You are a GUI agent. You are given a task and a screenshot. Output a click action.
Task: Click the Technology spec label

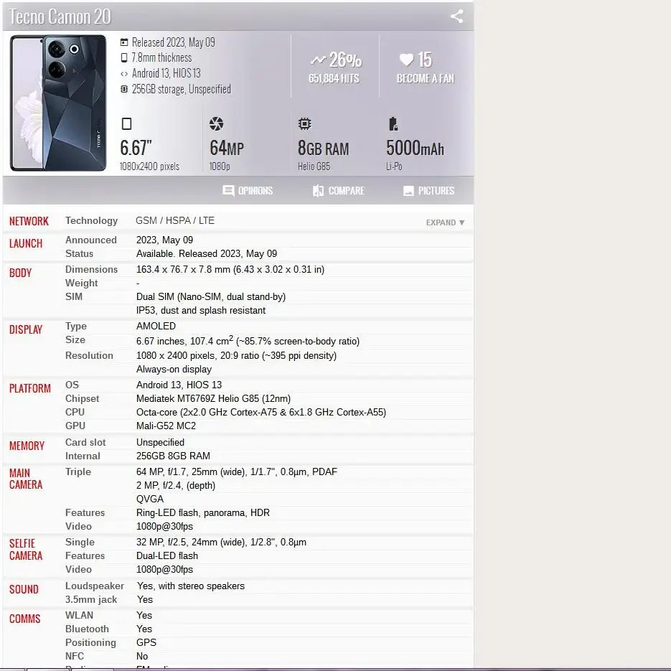(92, 221)
